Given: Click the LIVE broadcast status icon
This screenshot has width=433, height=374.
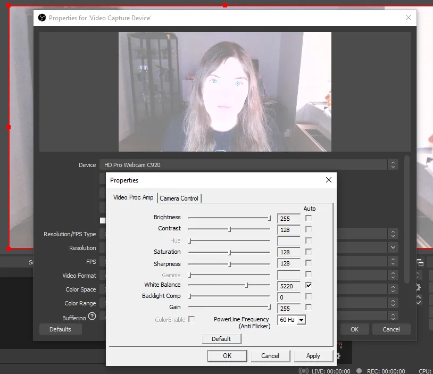Looking at the screenshot, I should point(304,371).
